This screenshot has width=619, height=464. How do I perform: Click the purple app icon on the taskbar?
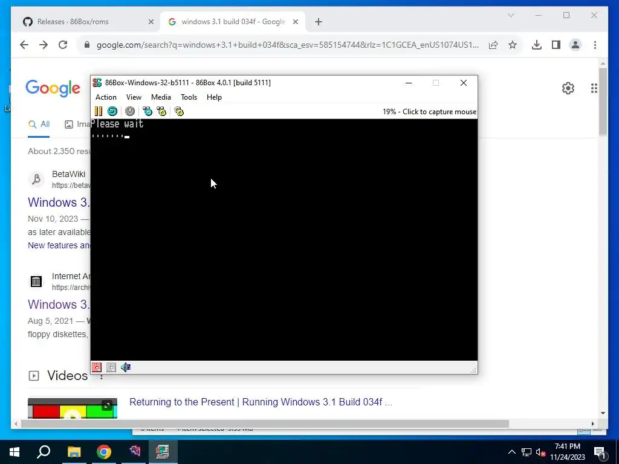click(x=134, y=452)
